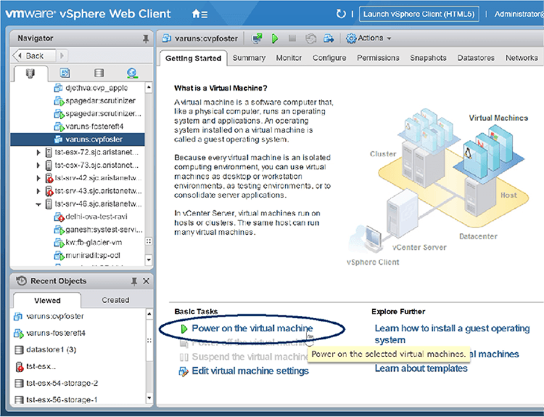Image resolution: width=544 pixels, height=417 pixels.
Task: Click the Actions gear icon
Action: [x=351, y=38]
